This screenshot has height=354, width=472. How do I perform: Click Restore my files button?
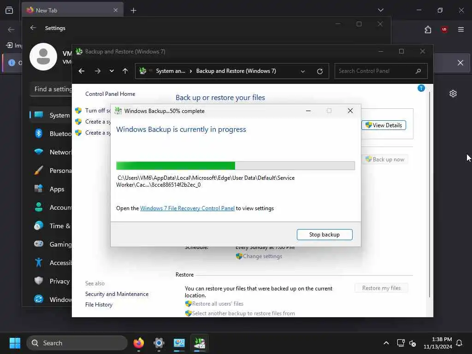(x=381, y=288)
